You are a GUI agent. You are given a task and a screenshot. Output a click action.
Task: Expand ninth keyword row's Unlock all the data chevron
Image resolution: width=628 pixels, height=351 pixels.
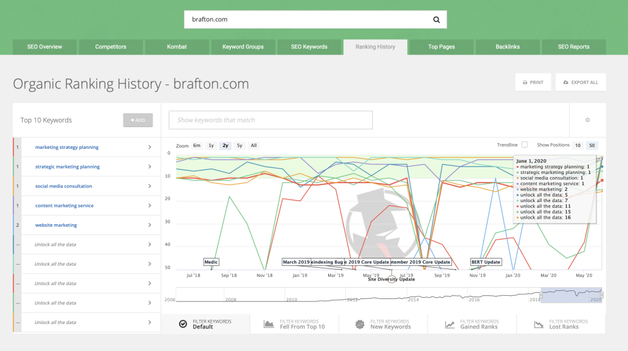[x=150, y=303]
